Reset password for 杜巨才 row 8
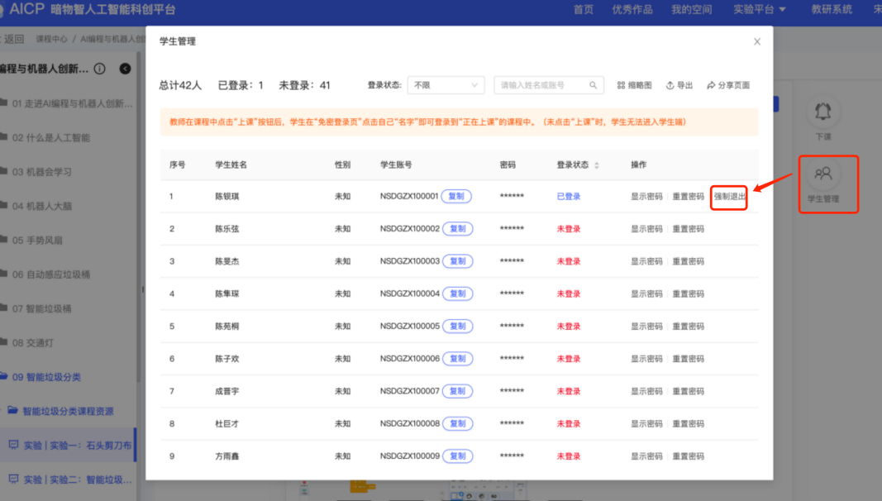Image resolution: width=882 pixels, height=501 pixels. (x=689, y=423)
